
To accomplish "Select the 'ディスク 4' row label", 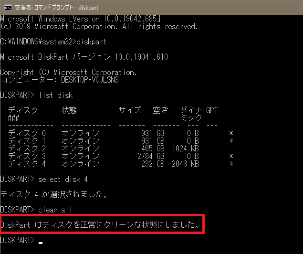I will (27, 164).
